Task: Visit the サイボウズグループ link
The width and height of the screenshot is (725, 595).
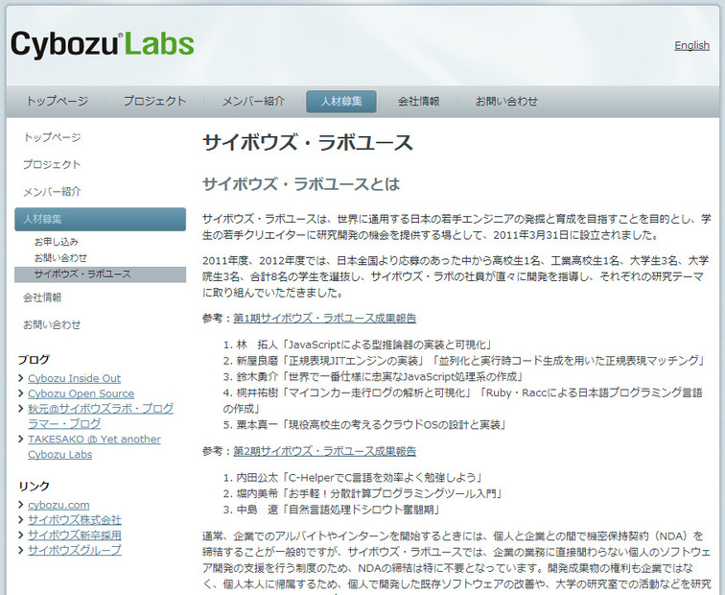Action: click(x=75, y=550)
